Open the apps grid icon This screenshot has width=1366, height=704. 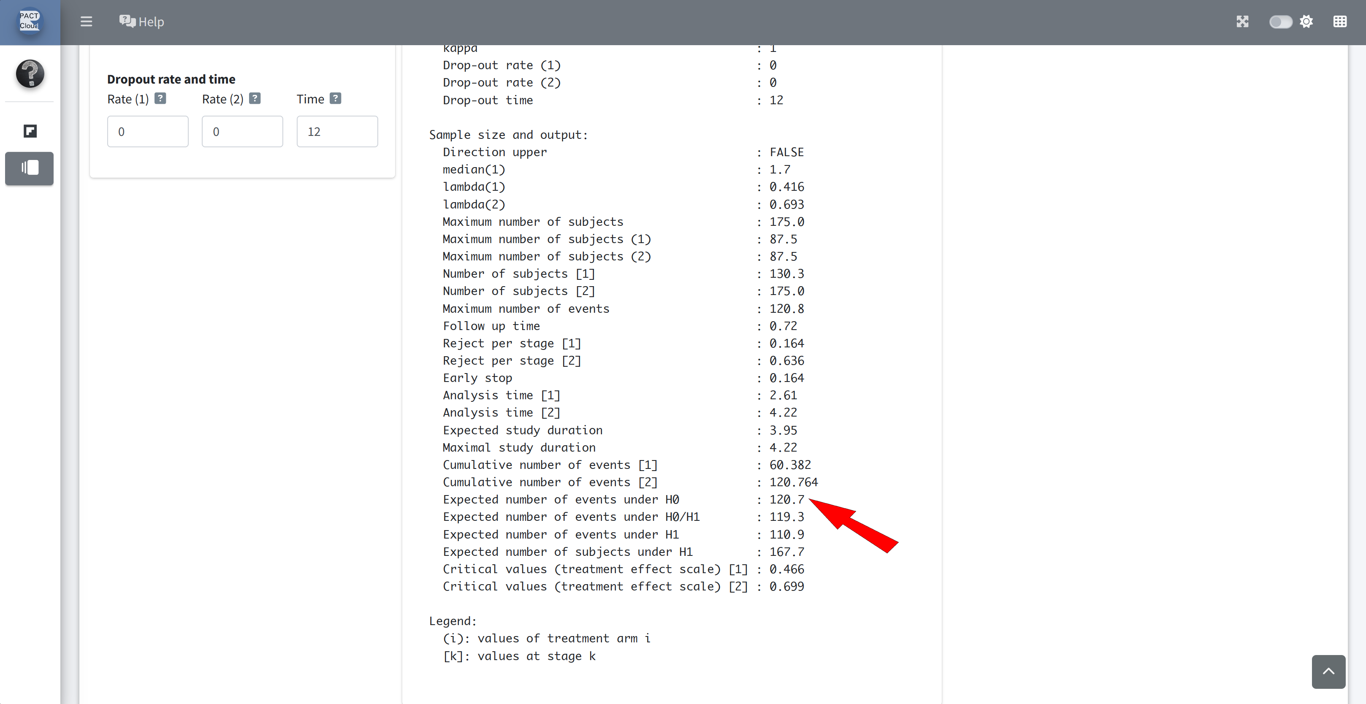[x=1339, y=22]
